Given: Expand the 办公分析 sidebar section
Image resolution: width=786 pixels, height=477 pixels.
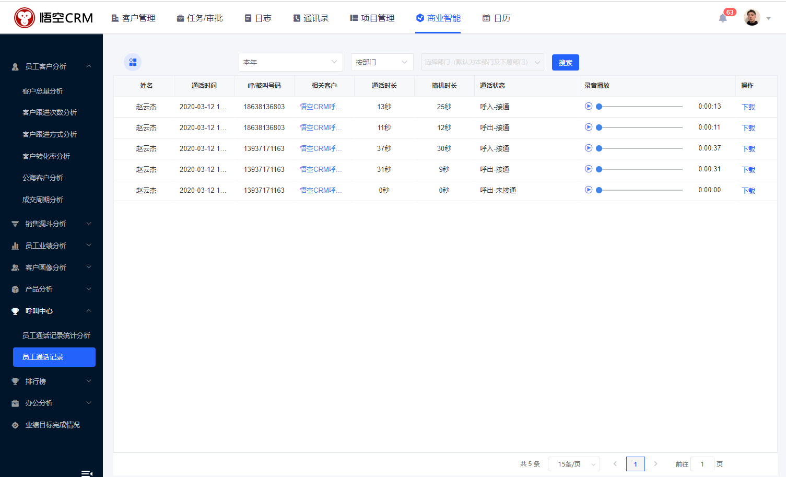Looking at the screenshot, I should pyautogui.click(x=51, y=403).
